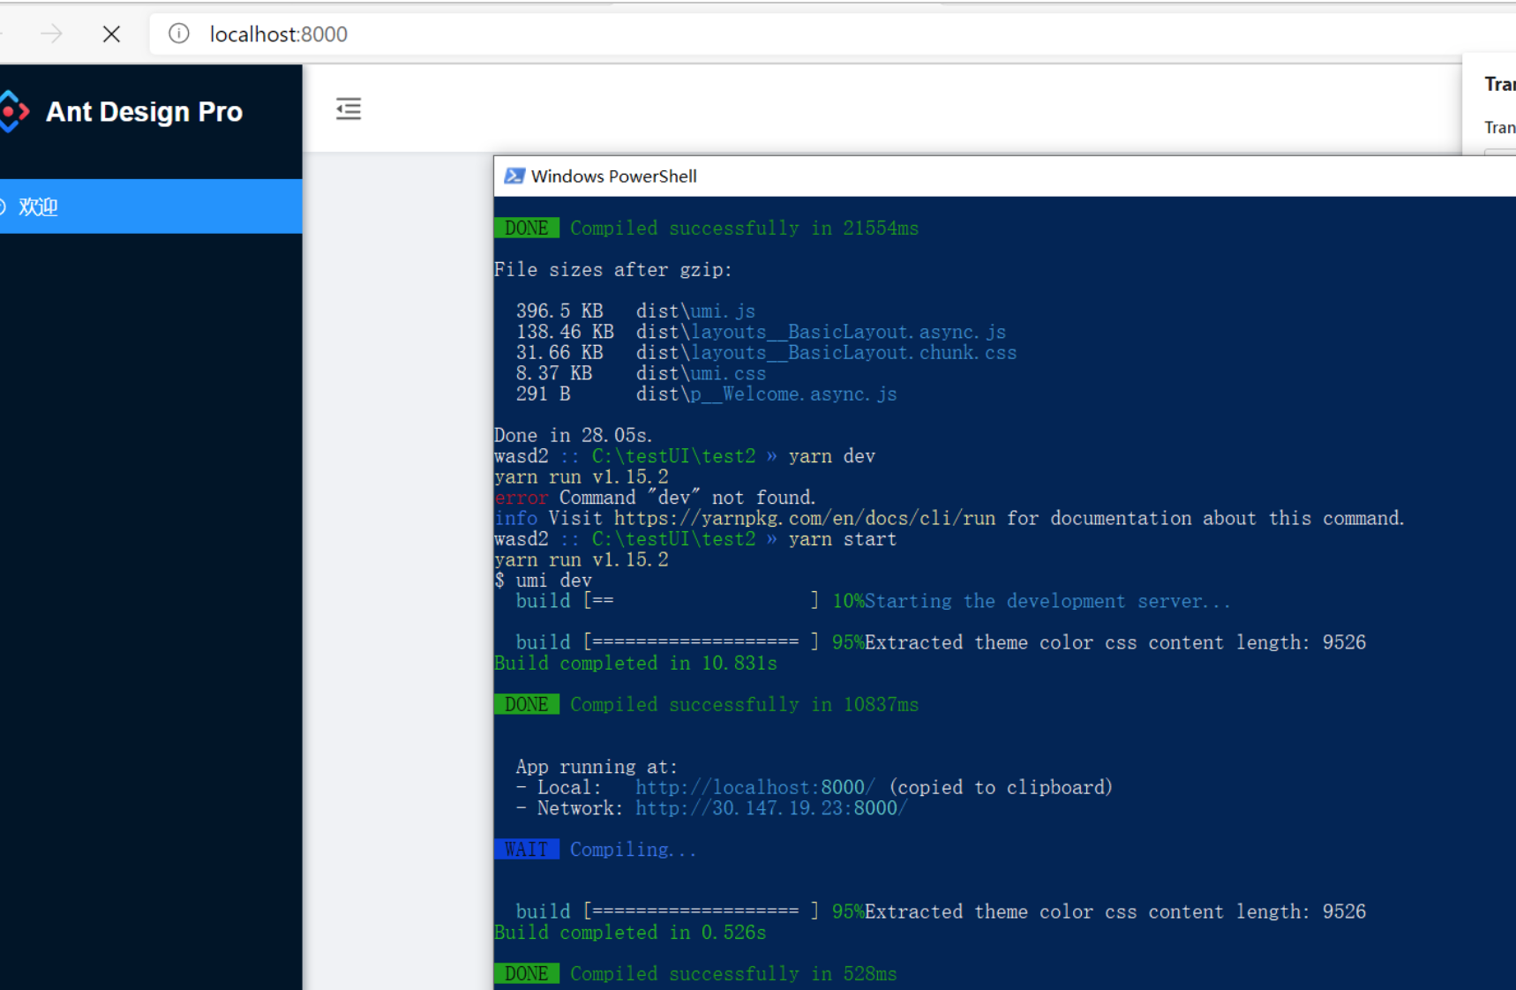Screen dimensions: 1516x990
Task: Click the "Compiling..." status text
Action: 633,850
